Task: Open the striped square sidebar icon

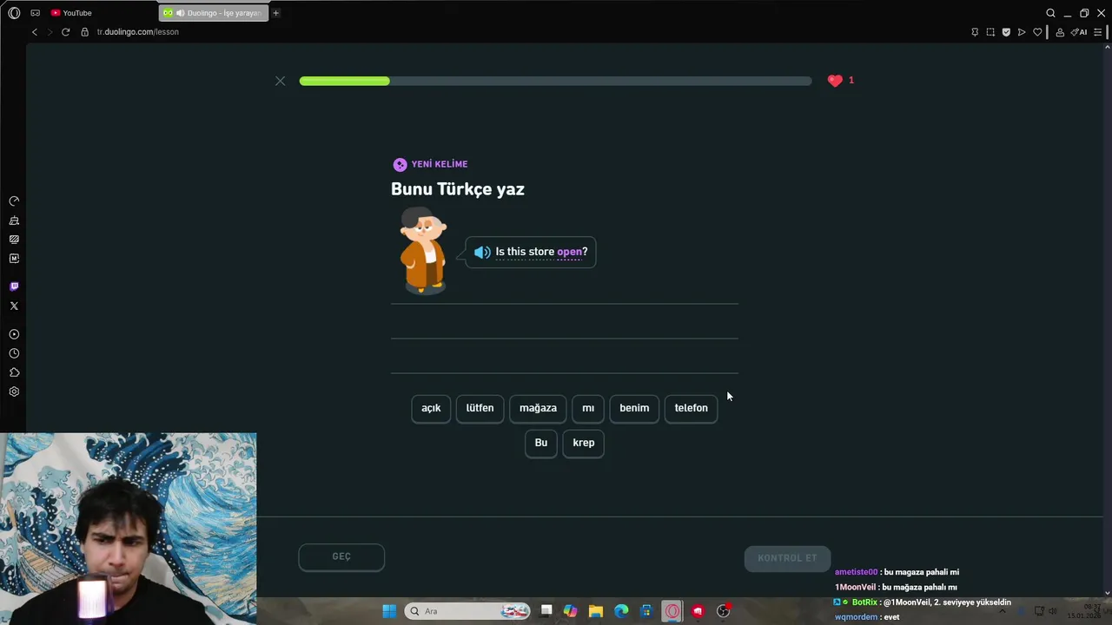Action: (x=14, y=240)
